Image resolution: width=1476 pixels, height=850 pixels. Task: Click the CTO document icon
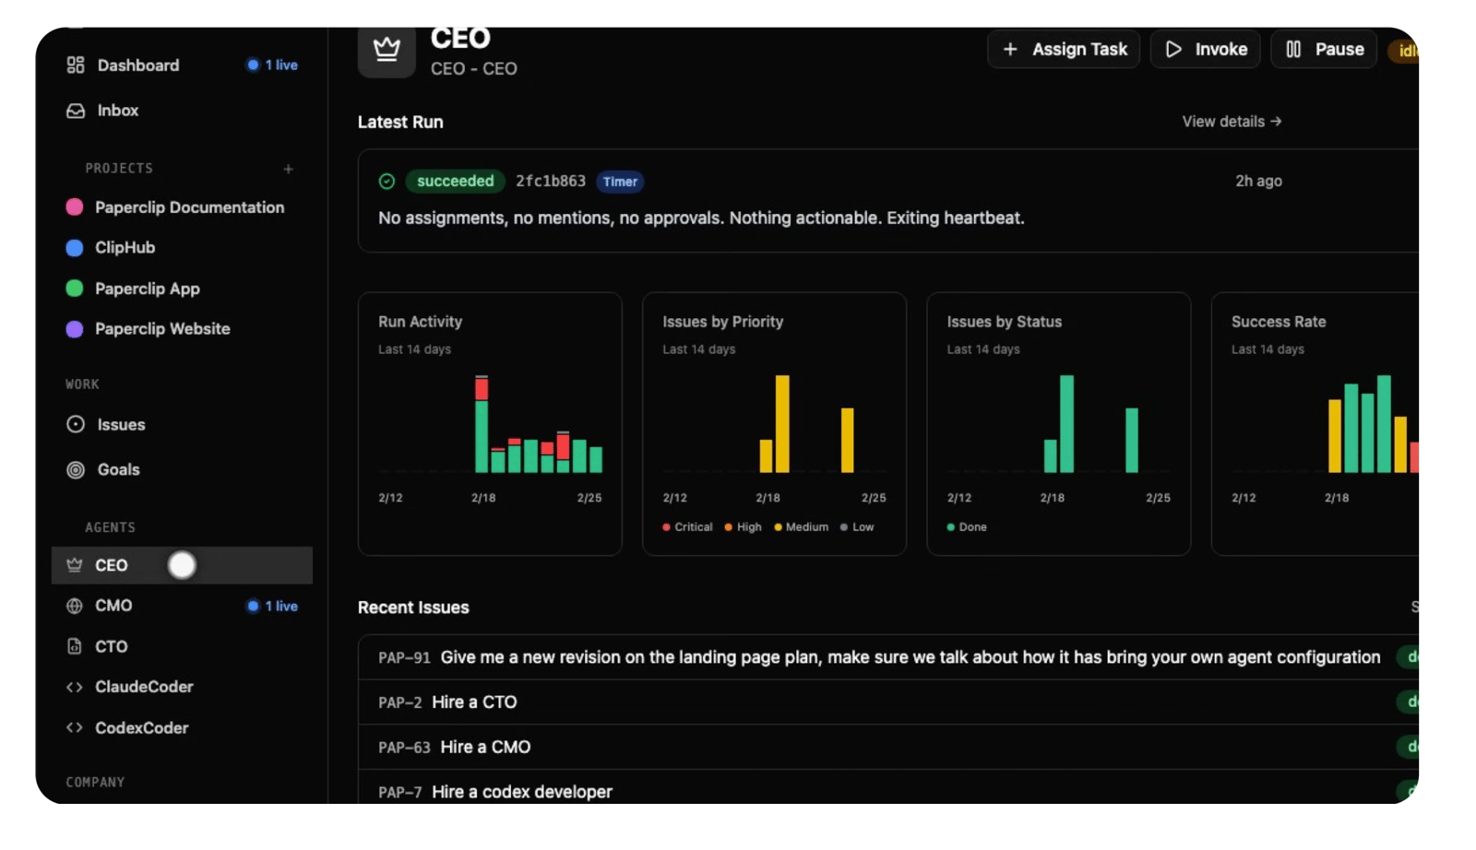point(75,647)
